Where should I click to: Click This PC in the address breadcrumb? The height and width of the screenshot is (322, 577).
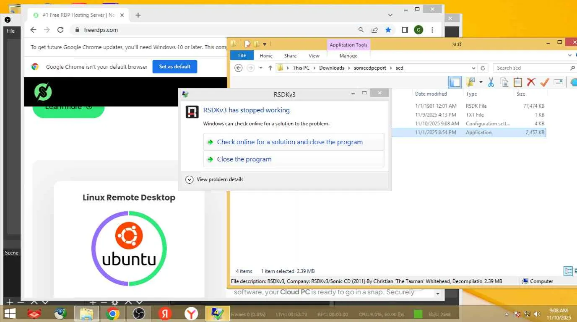point(301,68)
